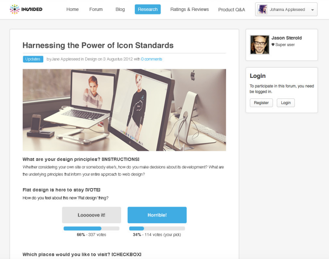Click the Login button in the sidebar

tap(286, 103)
